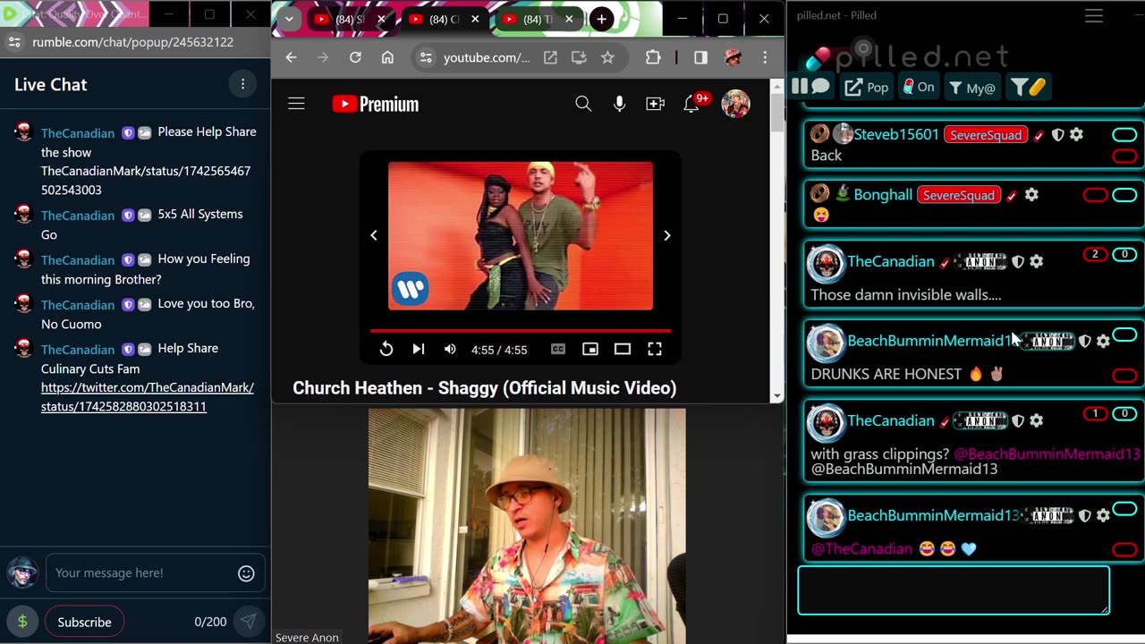Click the Warner Music channel watermark
Viewport: 1145px width, 644px height.
point(411,289)
